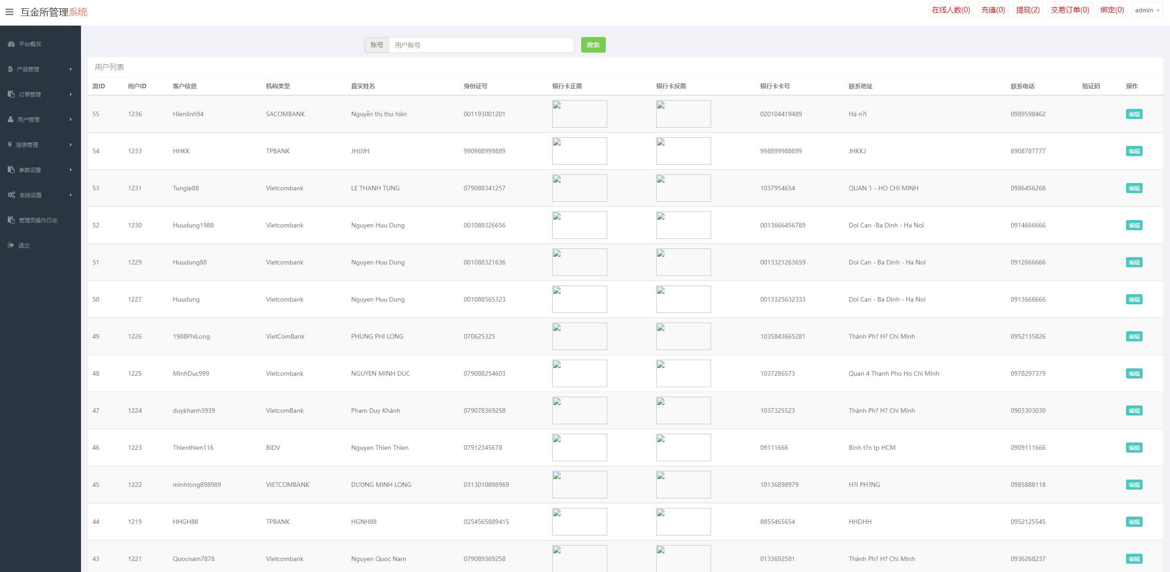
Task: Click the bitcoin icon beside 产品管理
Action: 10,69
